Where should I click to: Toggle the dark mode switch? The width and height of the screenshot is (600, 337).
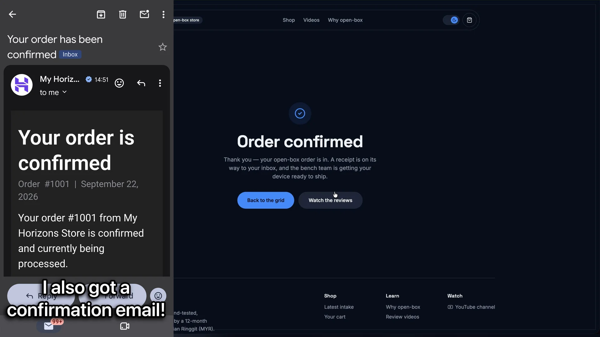451,20
